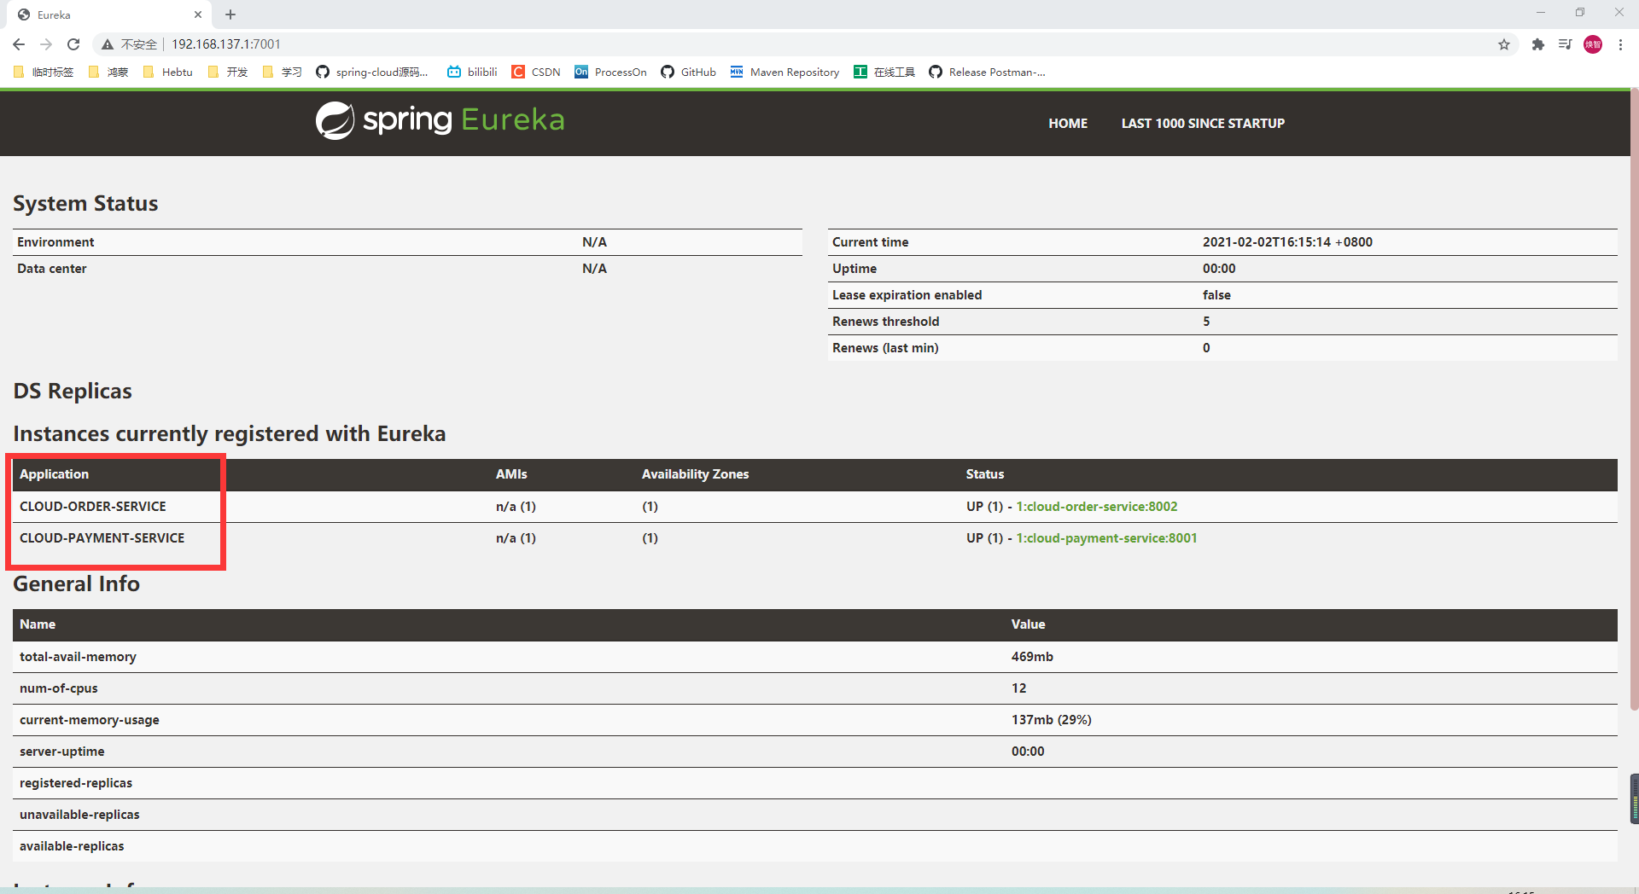Click the current-memory-usage value 137mb (29%)
Viewport: 1639px width, 894px height.
point(1052,720)
